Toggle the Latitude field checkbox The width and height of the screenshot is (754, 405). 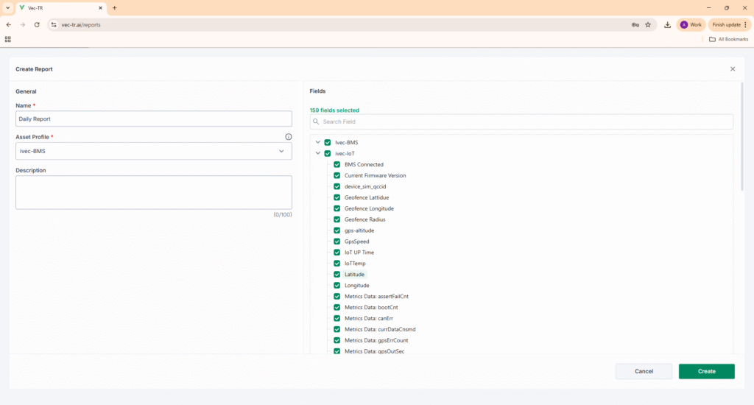tap(337, 275)
